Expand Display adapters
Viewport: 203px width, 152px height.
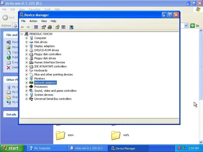pyautogui.click(x=27, y=46)
